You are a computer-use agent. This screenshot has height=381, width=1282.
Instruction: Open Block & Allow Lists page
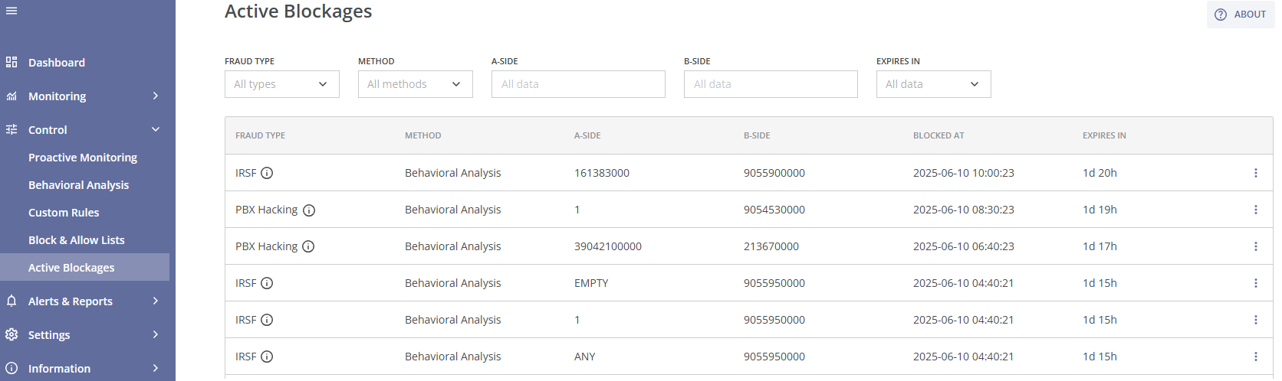76,240
